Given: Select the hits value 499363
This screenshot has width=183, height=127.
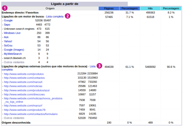Looking at the screenshot, I should [x=150, y=12].
